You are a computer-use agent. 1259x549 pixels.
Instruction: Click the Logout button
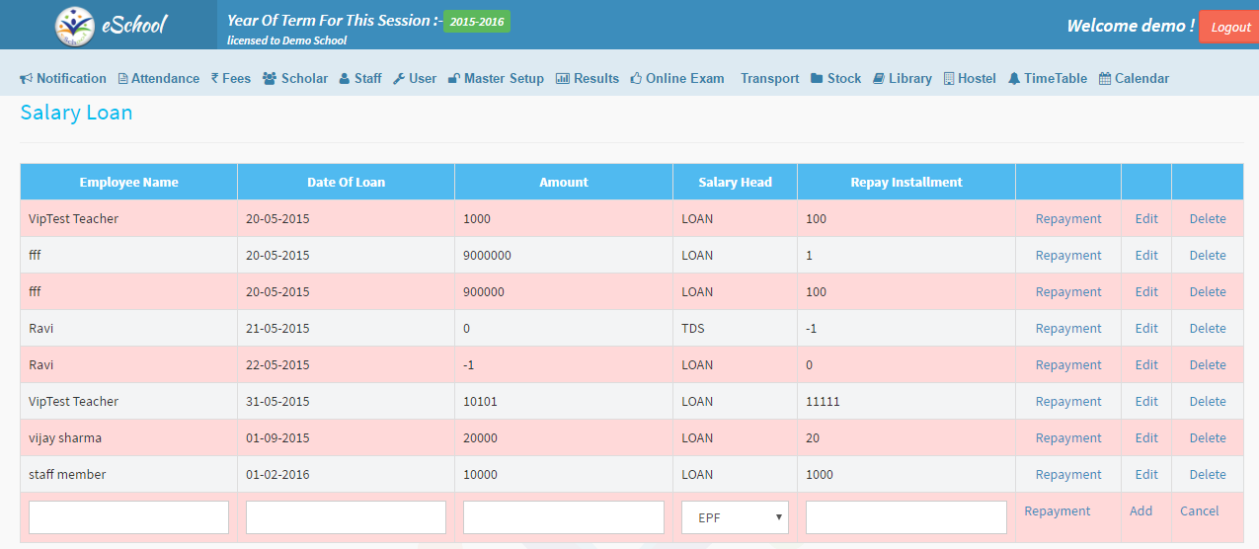1230,27
